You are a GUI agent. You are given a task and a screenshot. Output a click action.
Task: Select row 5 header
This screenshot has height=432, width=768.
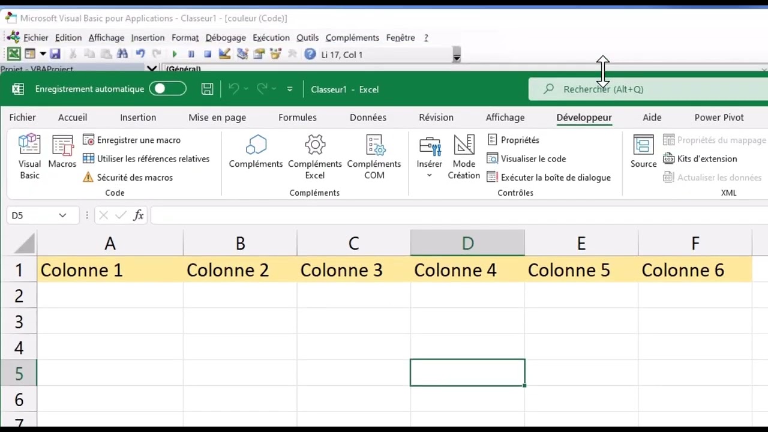click(x=19, y=373)
